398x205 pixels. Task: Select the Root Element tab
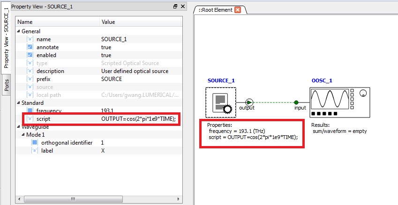tap(215, 10)
